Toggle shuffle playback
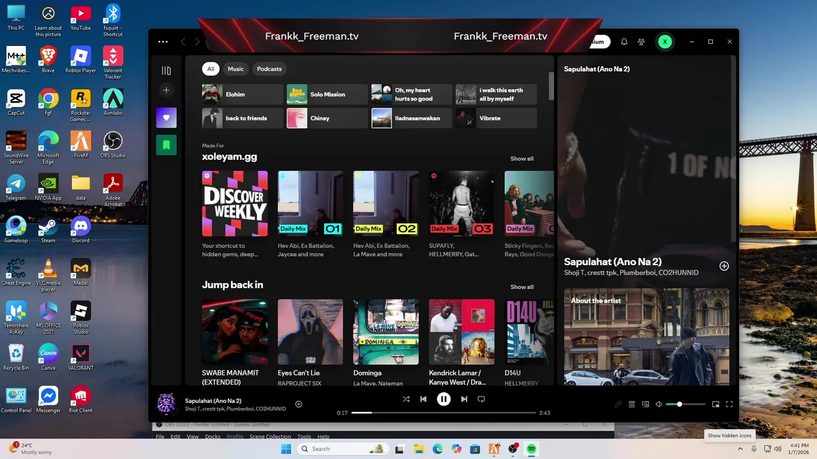The height and width of the screenshot is (459, 817). [x=406, y=399]
